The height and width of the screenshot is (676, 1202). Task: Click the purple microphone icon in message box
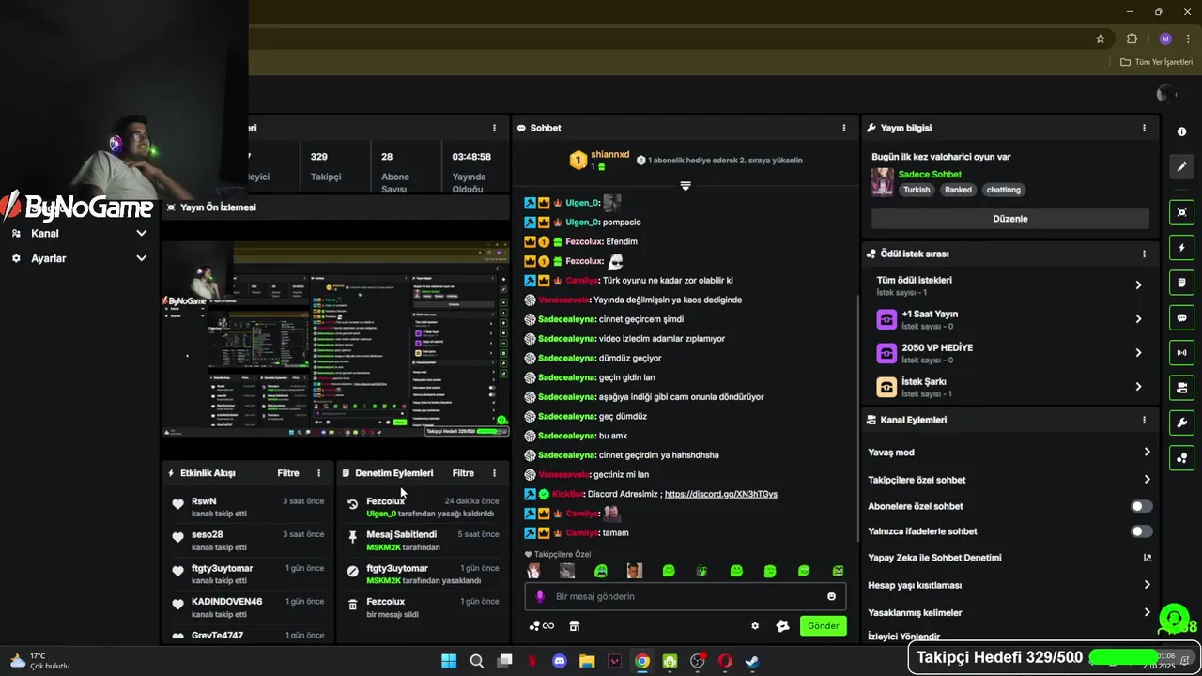click(x=540, y=596)
